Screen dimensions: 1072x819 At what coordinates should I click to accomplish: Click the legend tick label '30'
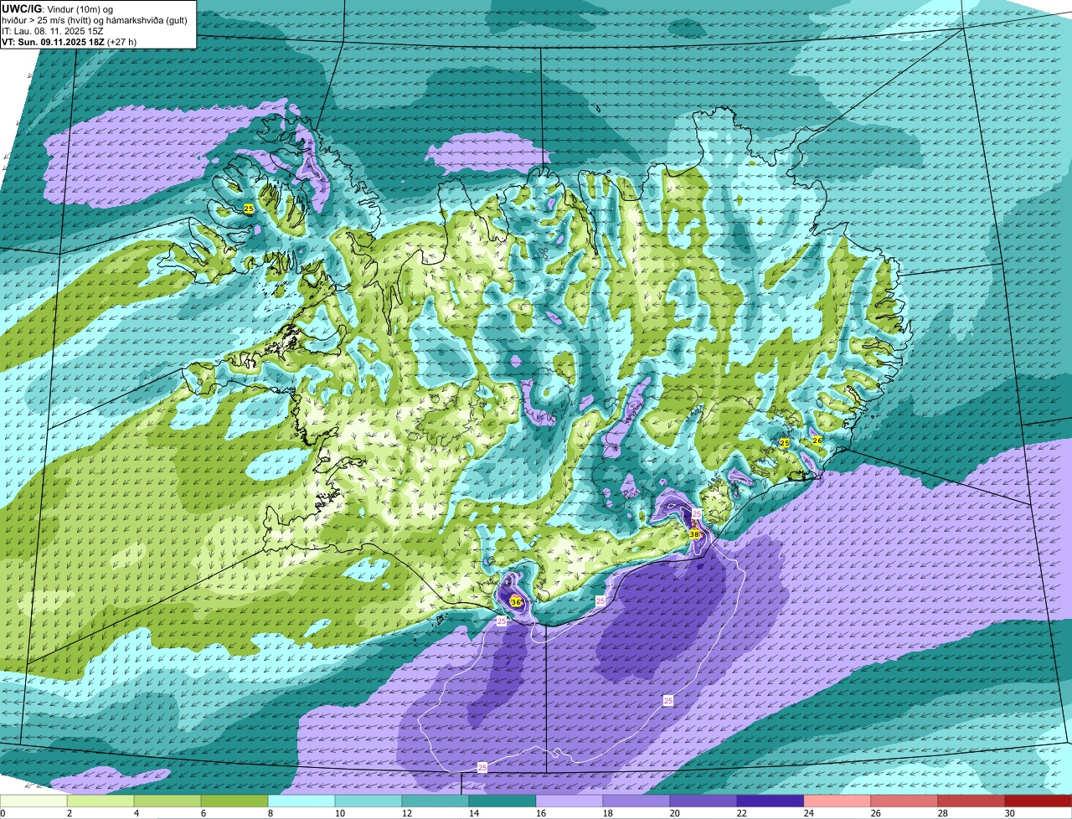1009,813
